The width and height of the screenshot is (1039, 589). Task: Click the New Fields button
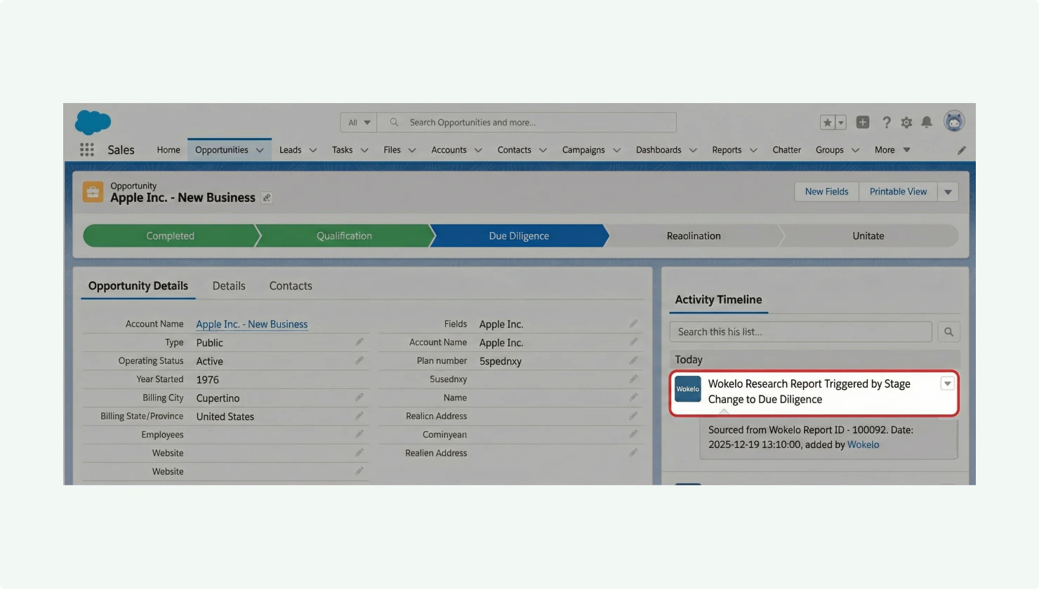tap(826, 191)
